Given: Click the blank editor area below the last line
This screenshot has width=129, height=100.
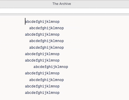Looking at the screenshot, I should pyautogui.click(x=64, y=98).
